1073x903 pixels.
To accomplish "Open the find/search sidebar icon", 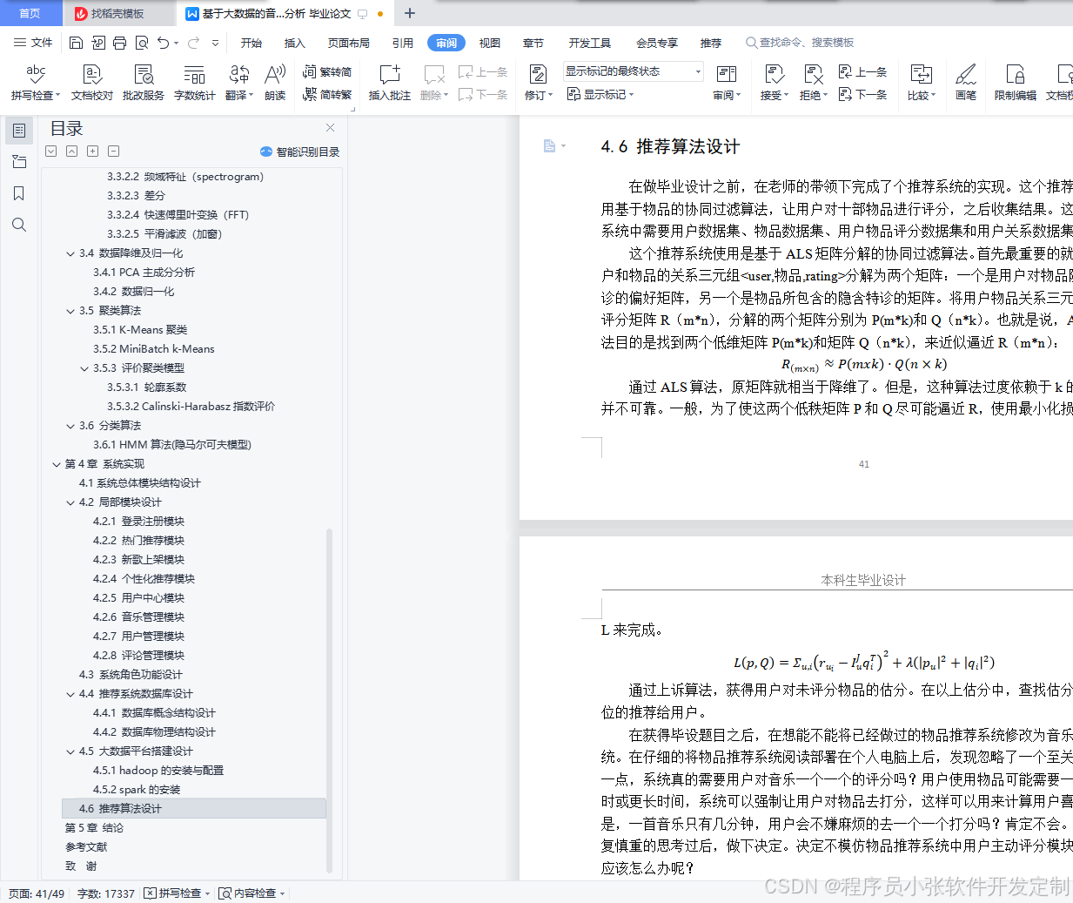I will (19, 225).
